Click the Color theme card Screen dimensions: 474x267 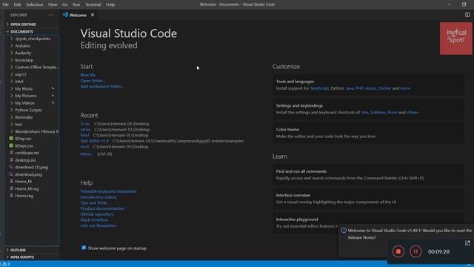pyautogui.click(x=369, y=133)
